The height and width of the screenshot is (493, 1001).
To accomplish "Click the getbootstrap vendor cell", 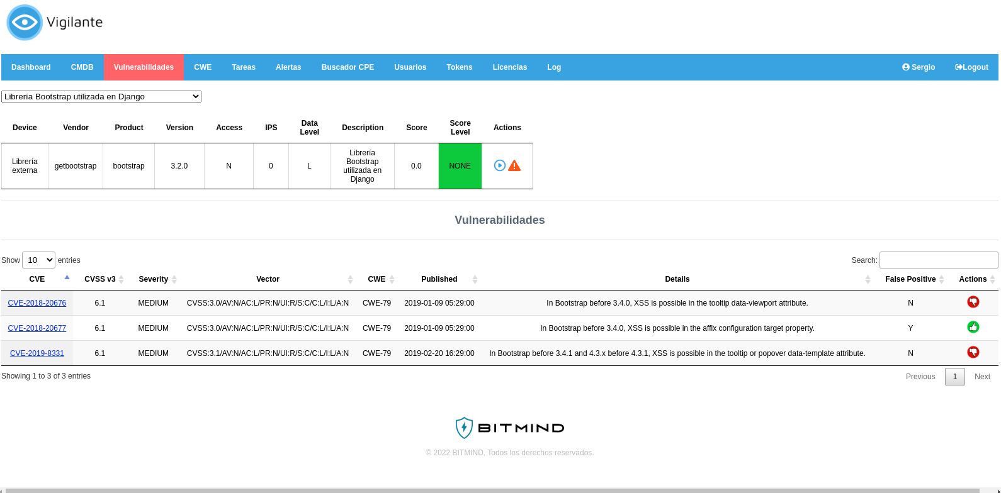I will (76, 166).
